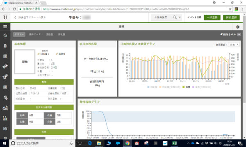Open the bar chart icon in sidebar
This screenshot has width=246, height=147.
pos(5,118)
